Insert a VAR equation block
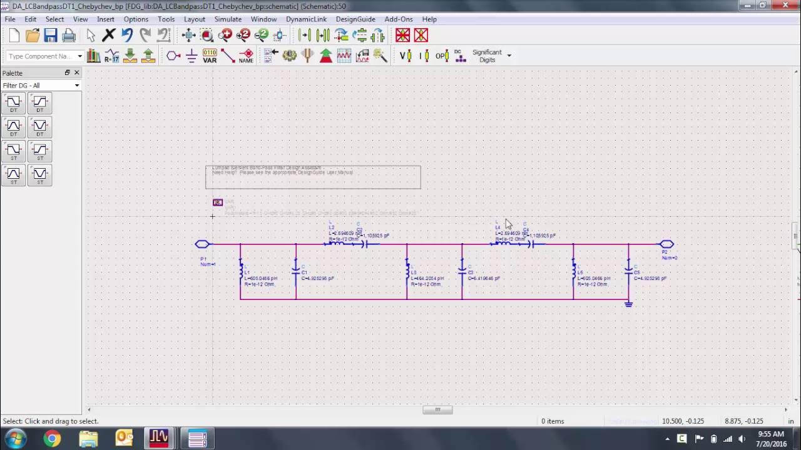This screenshot has height=450, width=801. pyautogui.click(x=210, y=56)
